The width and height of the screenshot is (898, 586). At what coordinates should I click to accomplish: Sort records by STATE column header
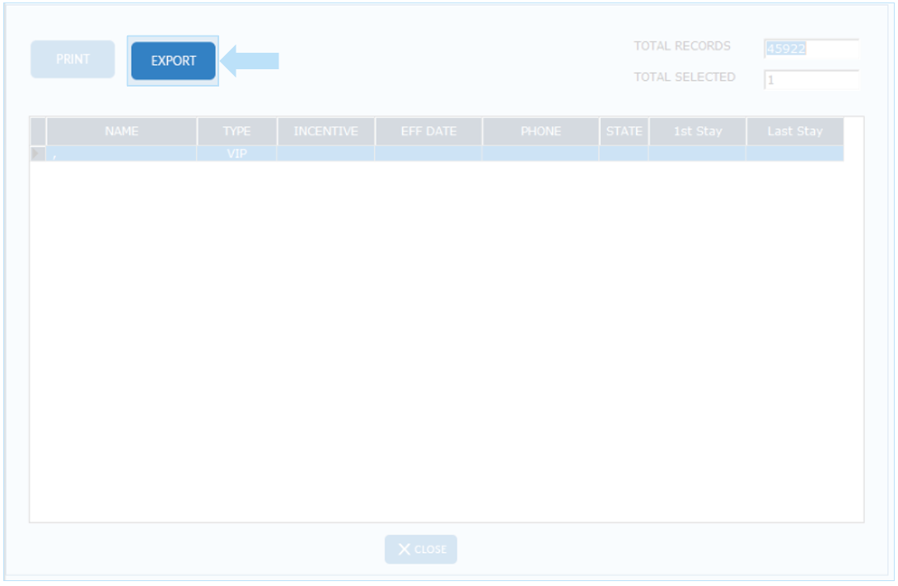point(624,132)
